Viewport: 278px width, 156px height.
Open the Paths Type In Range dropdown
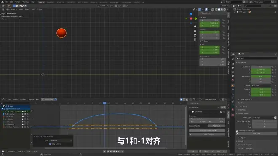click(263, 118)
